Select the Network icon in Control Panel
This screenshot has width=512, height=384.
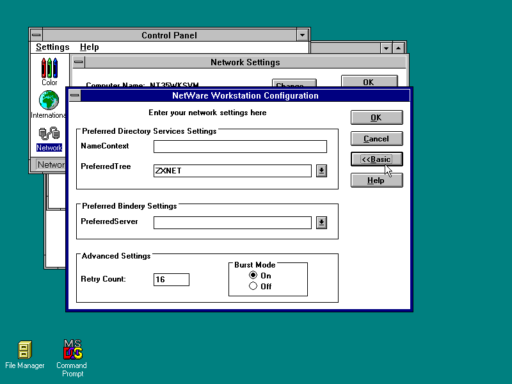[x=49, y=139]
